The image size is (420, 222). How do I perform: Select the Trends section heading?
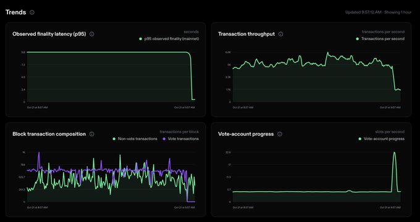pyautogui.click(x=16, y=12)
